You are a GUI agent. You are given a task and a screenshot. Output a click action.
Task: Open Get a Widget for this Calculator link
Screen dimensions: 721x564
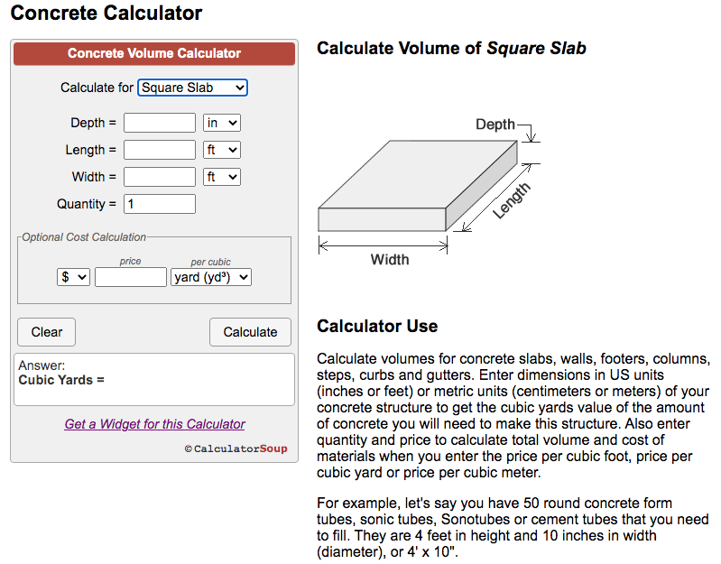(x=154, y=424)
